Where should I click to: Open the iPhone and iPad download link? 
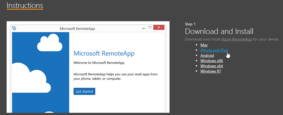[x=214, y=50]
